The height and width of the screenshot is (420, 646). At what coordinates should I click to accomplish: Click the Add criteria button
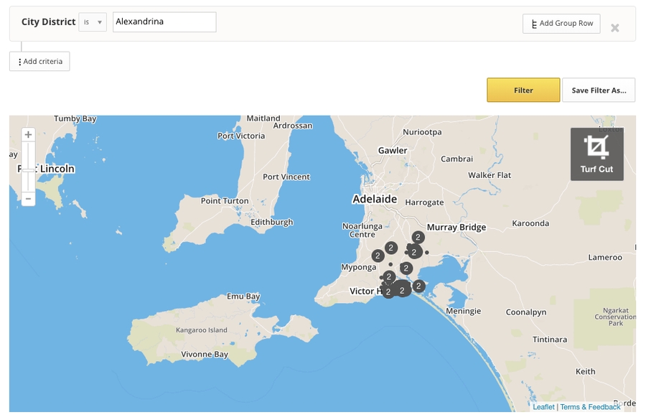[39, 62]
